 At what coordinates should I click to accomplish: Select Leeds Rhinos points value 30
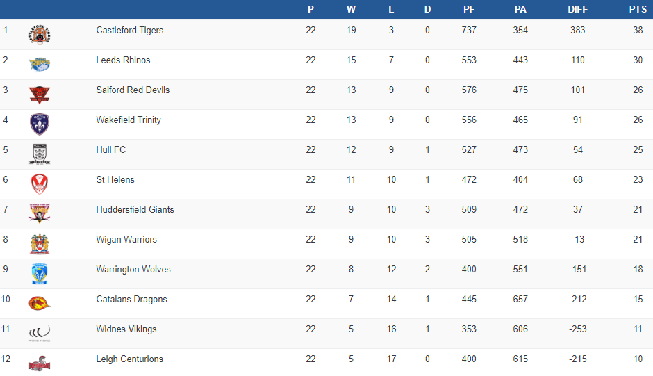[637, 60]
